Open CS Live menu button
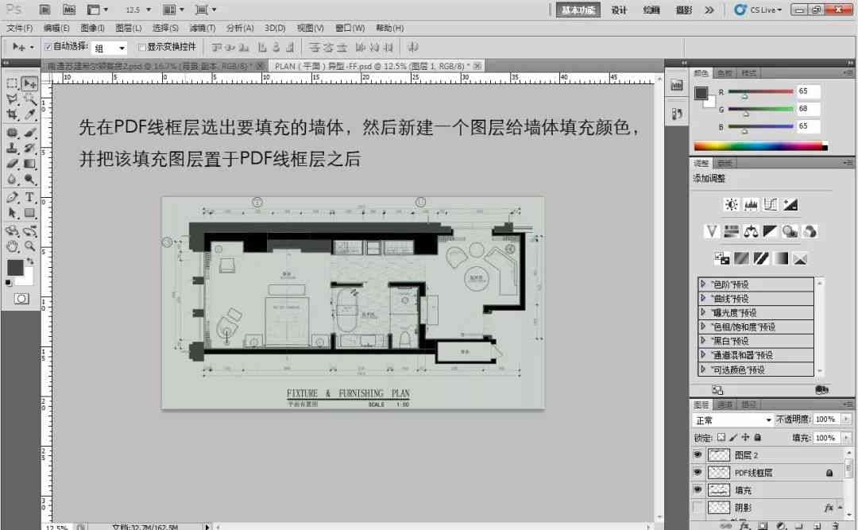Viewport: 858px width, 530px height. [758, 10]
